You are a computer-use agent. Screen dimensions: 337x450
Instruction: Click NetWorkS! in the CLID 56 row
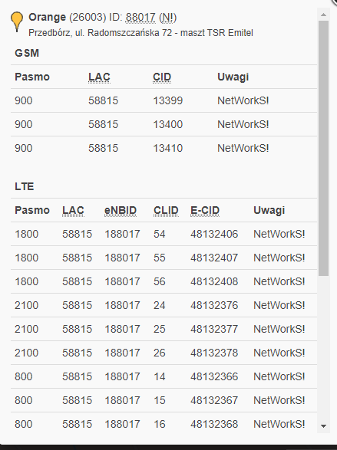tap(279, 282)
